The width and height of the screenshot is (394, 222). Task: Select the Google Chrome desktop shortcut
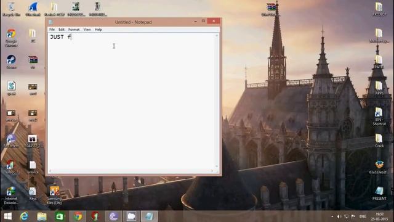tap(11, 38)
